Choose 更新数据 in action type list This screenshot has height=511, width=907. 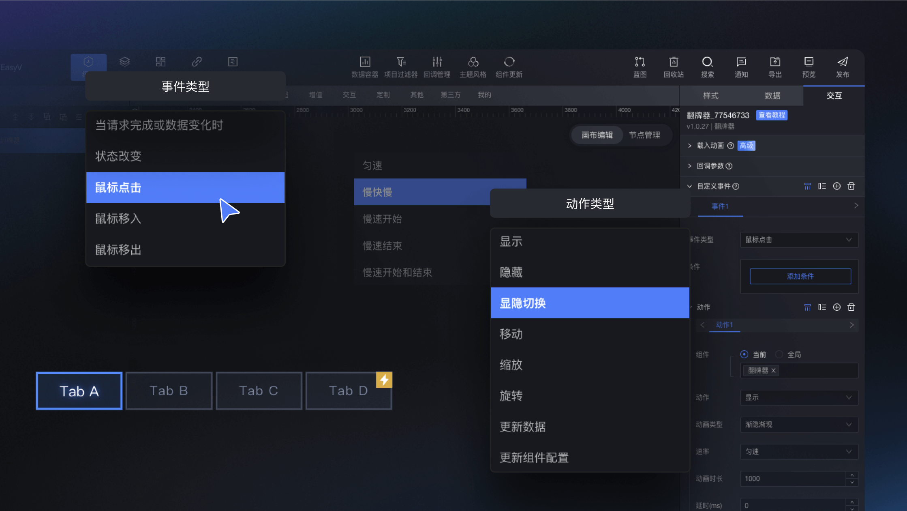click(590, 427)
